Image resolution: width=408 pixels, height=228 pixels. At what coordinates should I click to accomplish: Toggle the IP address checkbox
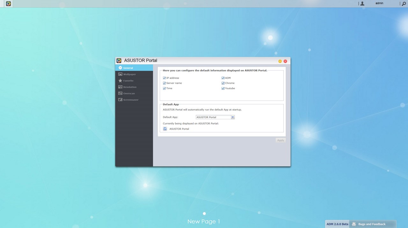coord(164,78)
